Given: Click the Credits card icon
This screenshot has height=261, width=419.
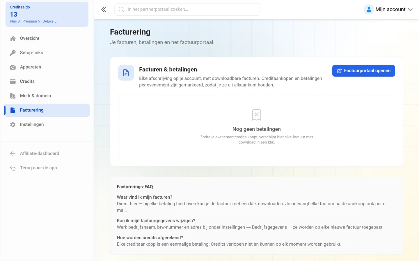Looking at the screenshot, I should coord(13,81).
